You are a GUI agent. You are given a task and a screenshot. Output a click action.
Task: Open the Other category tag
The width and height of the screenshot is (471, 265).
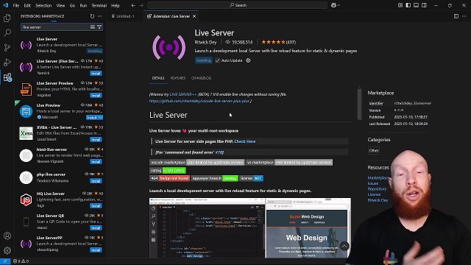point(374,150)
